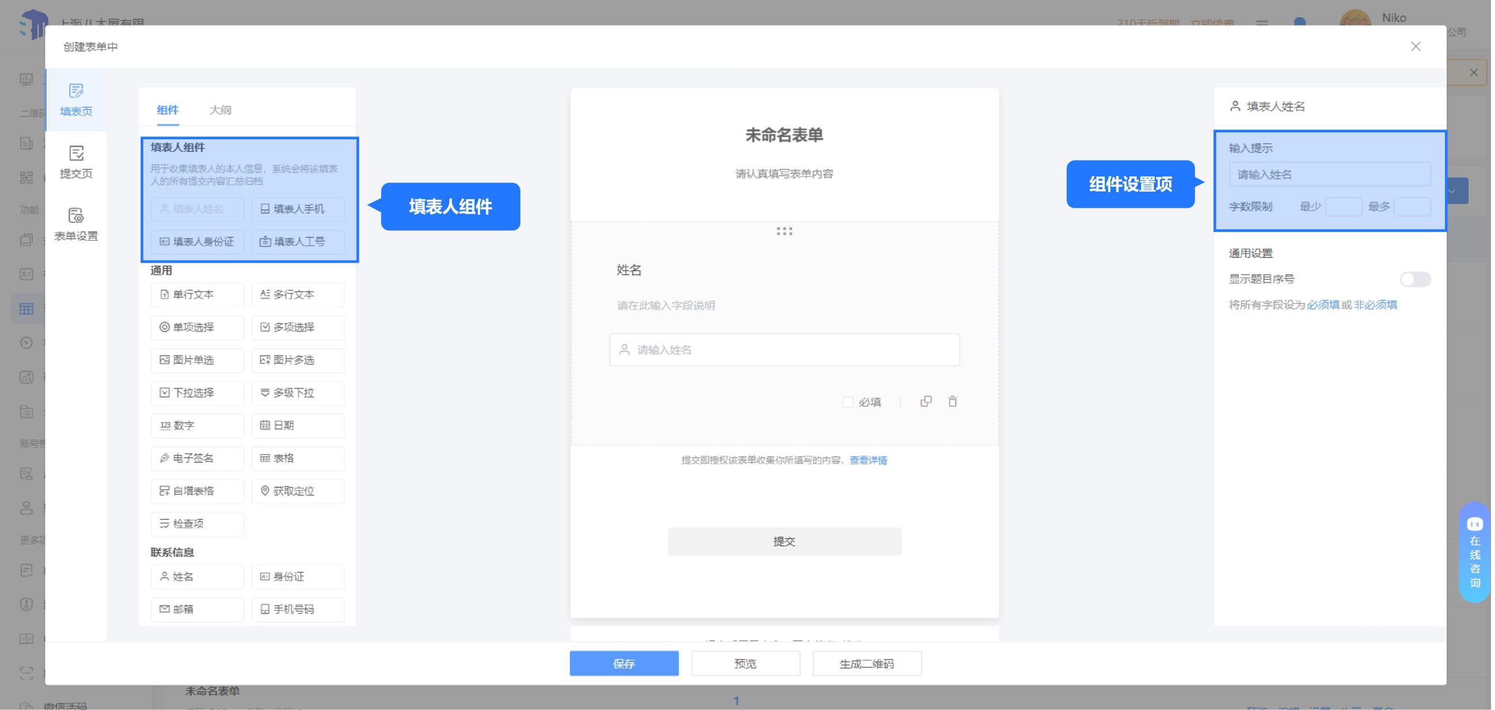Edit the 请认真填写表单内容 description

(x=785, y=174)
